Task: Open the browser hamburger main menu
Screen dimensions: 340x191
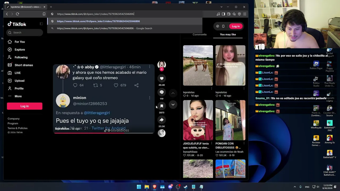Action: pos(245,14)
